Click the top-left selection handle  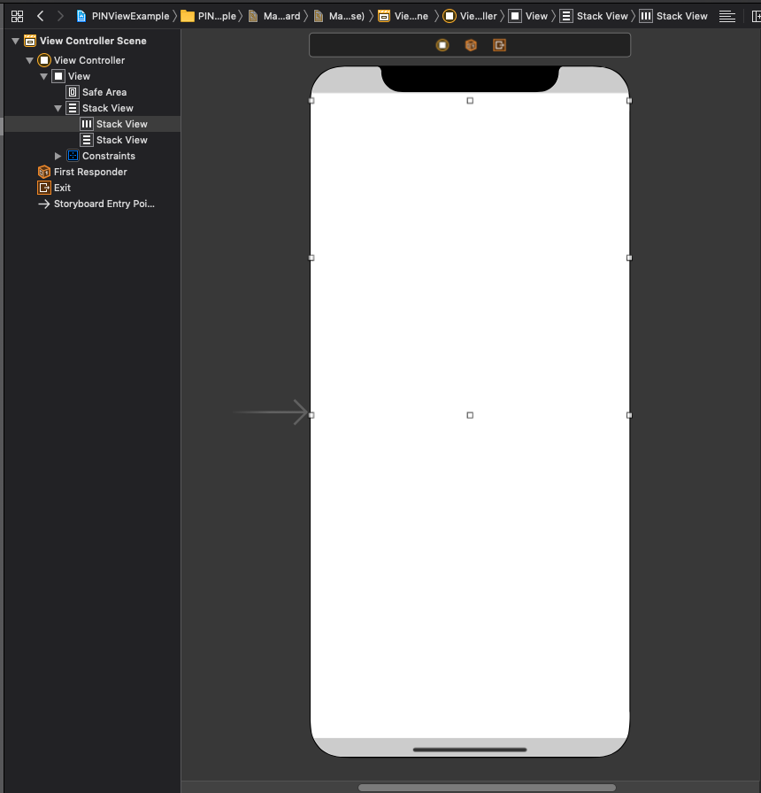coord(311,101)
